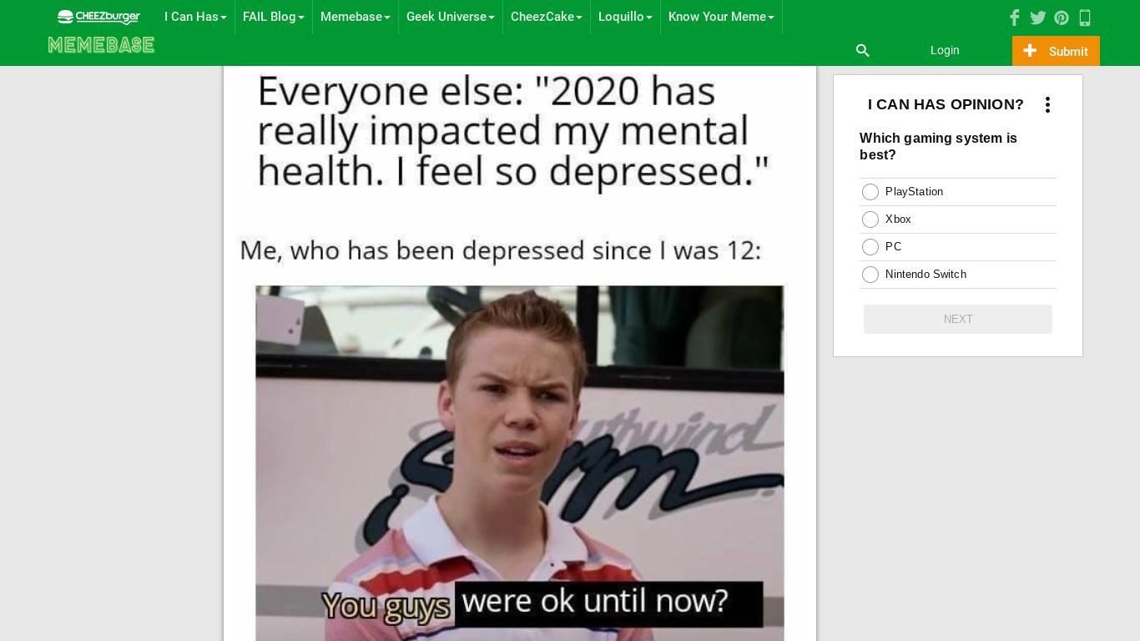Click the orange Submit button
1140x641 pixels.
point(1056,51)
